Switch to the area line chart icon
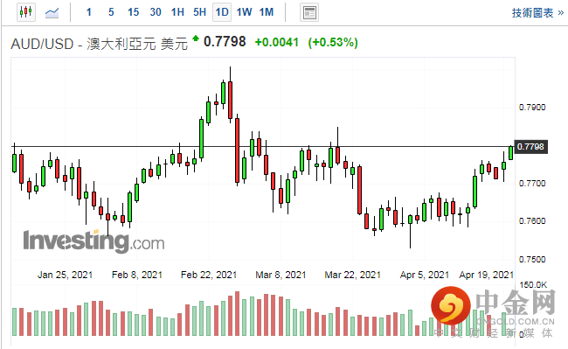Image resolution: width=568 pixels, height=349 pixels. coord(52,12)
